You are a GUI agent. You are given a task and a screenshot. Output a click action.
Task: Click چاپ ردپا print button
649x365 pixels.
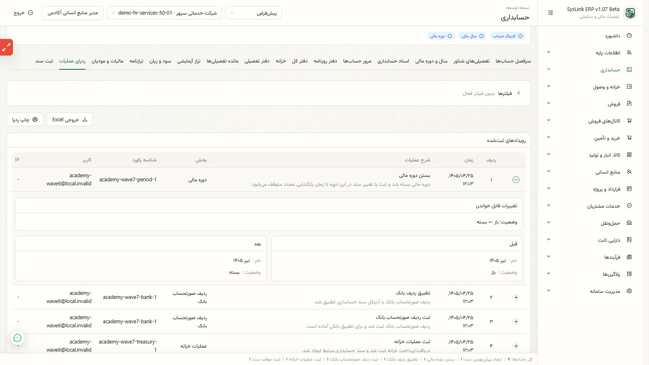(25, 119)
